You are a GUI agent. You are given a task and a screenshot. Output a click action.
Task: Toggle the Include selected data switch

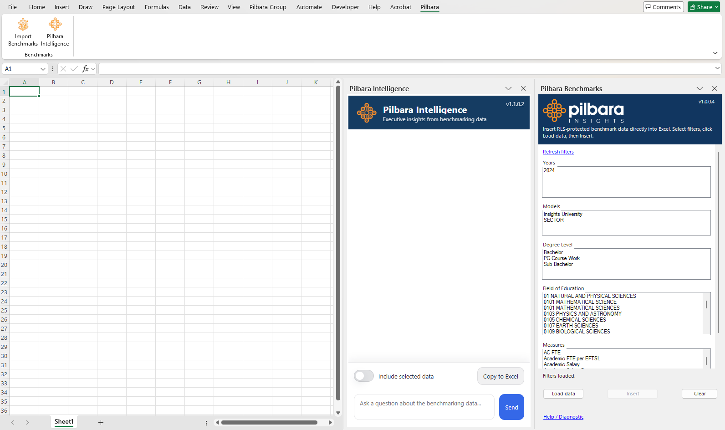coord(363,376)
